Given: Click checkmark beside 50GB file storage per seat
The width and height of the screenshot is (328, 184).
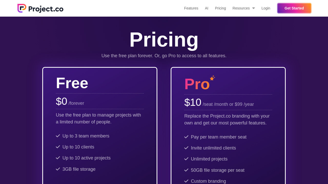Looking at the screenshot, I should pyautogui.click(x=186, y=170).
